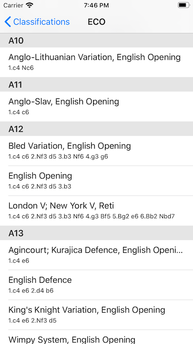Select Agincourt; Kurajica Defence entry

97,255
